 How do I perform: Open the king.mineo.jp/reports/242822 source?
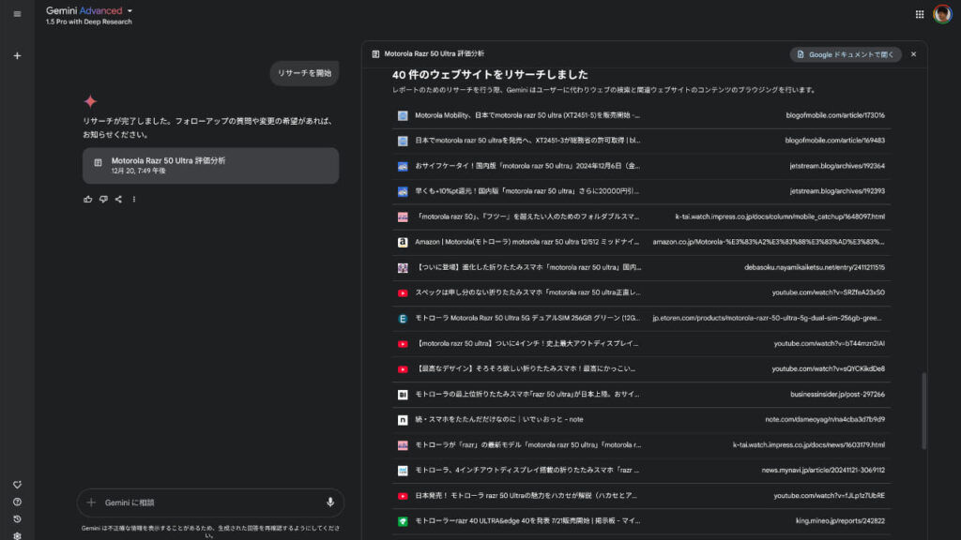coord(641,521)
